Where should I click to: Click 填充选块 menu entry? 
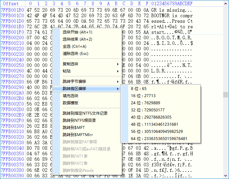coord(70,96)
